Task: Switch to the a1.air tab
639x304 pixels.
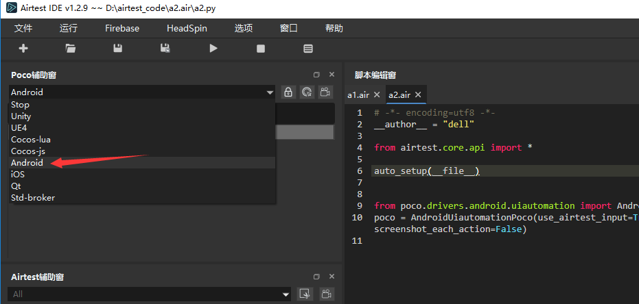Action: tap(358, 95)
